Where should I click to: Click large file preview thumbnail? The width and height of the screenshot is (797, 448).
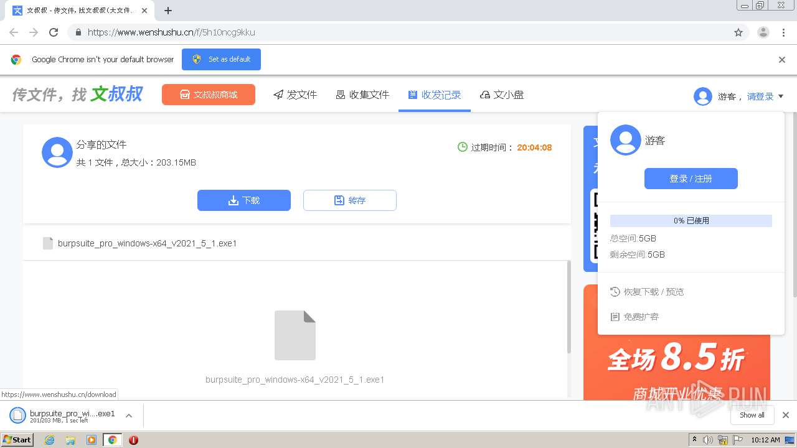[295, 335]
